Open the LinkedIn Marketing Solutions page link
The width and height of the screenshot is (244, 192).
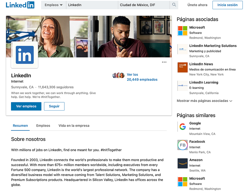213,46
